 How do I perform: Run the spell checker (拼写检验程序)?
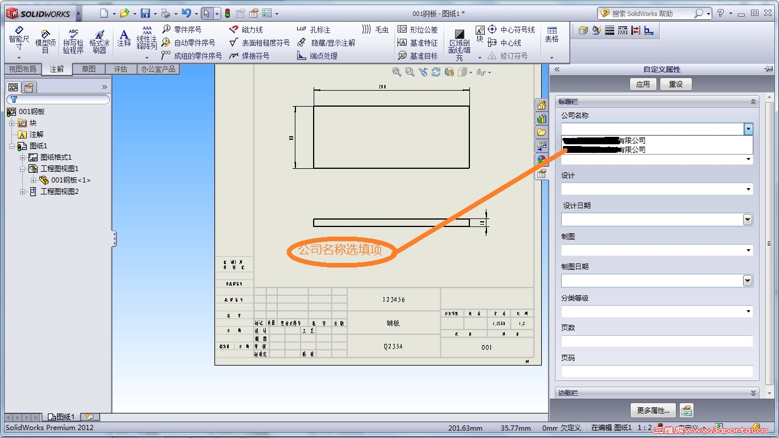click(73, 41)
